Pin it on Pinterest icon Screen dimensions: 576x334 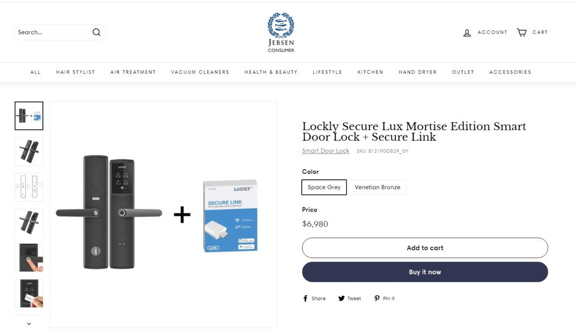pyautogui.click(x=377, y=298)
